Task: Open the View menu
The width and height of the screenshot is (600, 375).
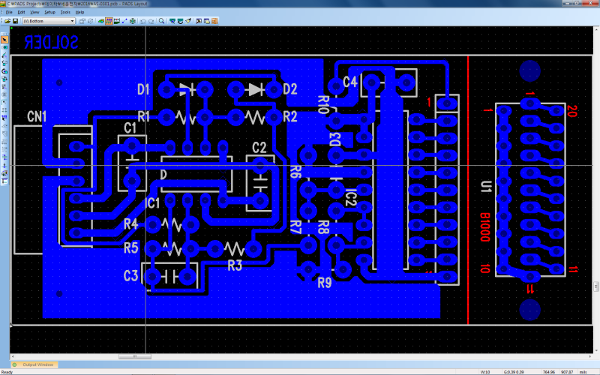Action: 34,12
